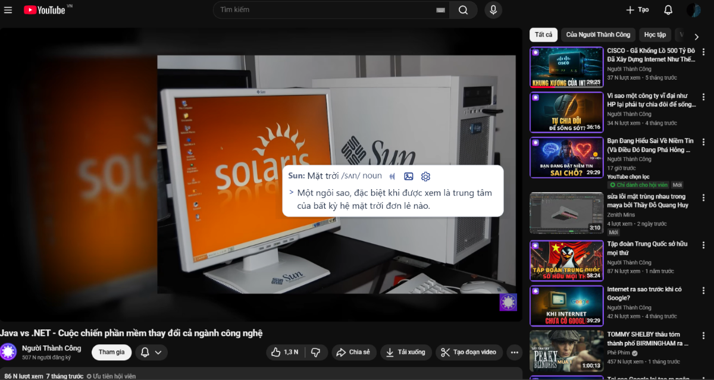Open the account avatar menu
This screenshot has width=714, height=380.
coord(693,10)
